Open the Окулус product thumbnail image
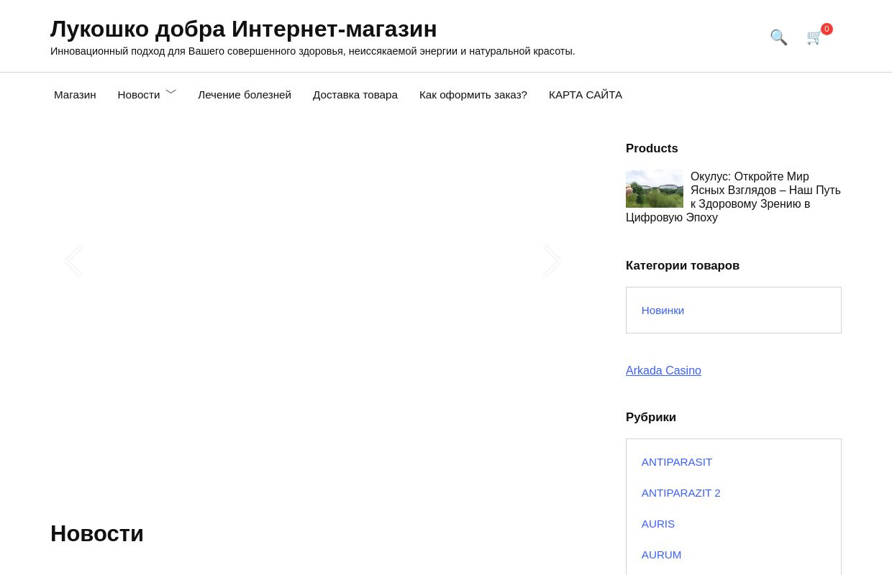This screenshot has height=575, width=892. [655, 188]
